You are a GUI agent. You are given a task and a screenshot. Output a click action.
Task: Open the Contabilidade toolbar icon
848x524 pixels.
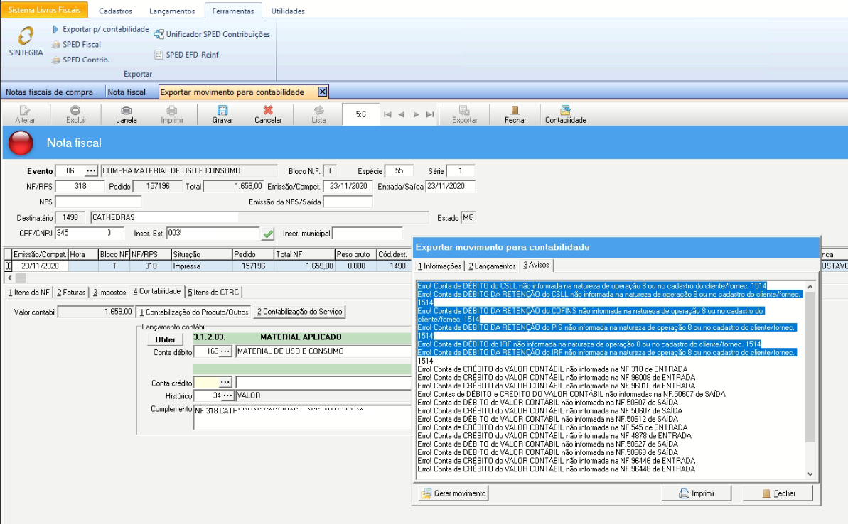click(x=565, y=110)
